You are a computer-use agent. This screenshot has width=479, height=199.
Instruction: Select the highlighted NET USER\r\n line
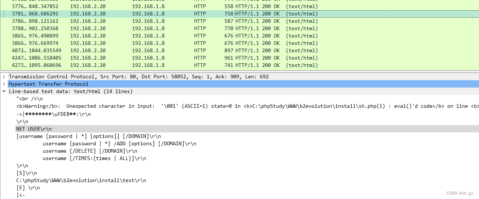click(x=247, y=129)
